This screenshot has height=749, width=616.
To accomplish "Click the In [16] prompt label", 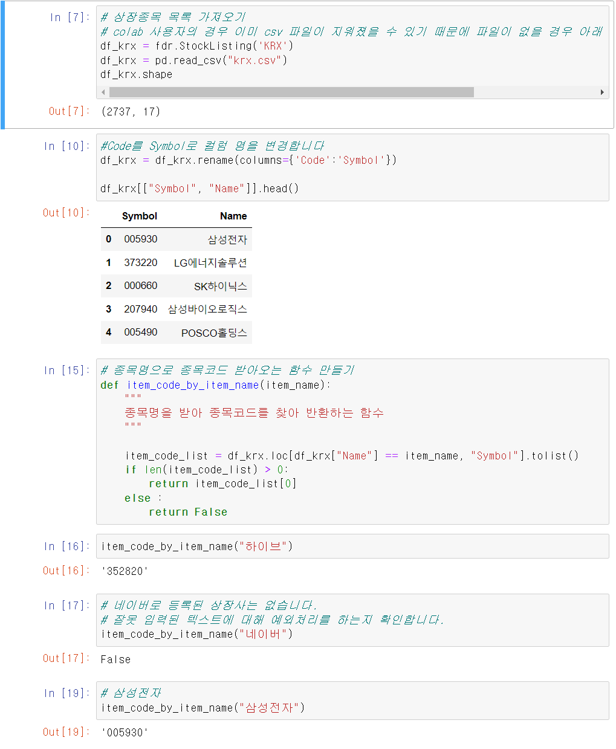I will pos(66,546).
